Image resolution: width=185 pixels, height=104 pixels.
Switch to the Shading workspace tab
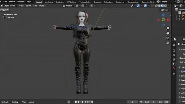[97, 2]
